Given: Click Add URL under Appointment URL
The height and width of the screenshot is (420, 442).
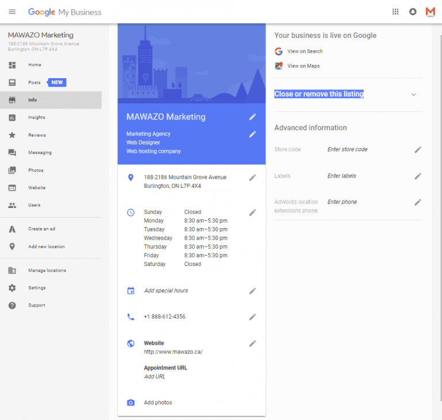Looking at the screenshot, I should [x=154, y=377].
